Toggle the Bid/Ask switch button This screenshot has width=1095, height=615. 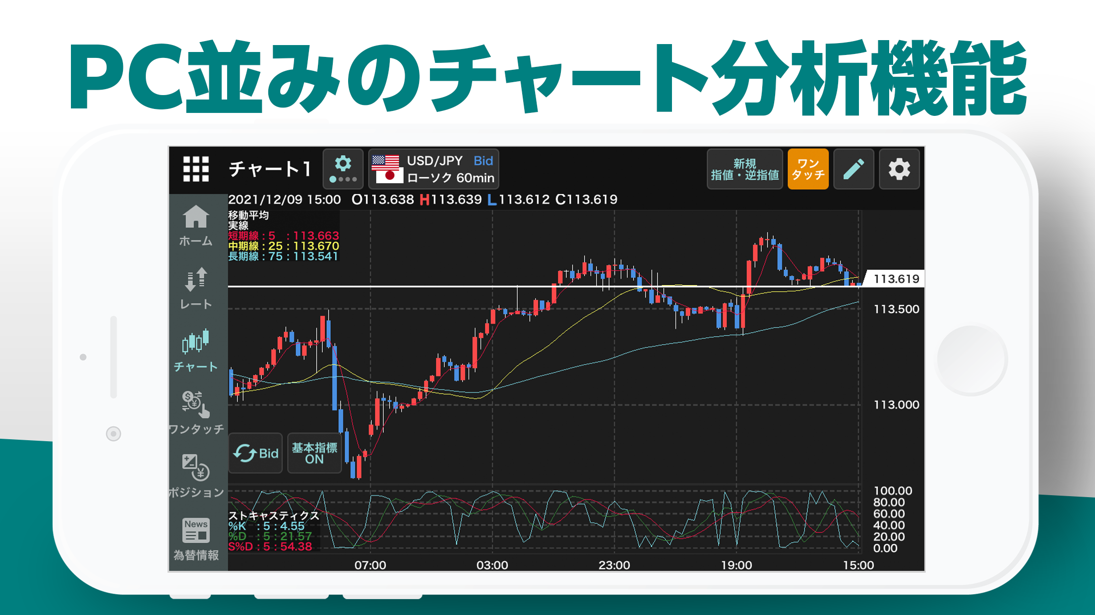click(256, 453)
